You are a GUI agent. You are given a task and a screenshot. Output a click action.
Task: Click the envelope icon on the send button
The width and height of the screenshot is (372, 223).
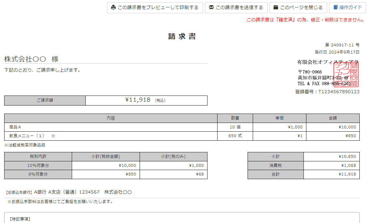coord(211,7)
